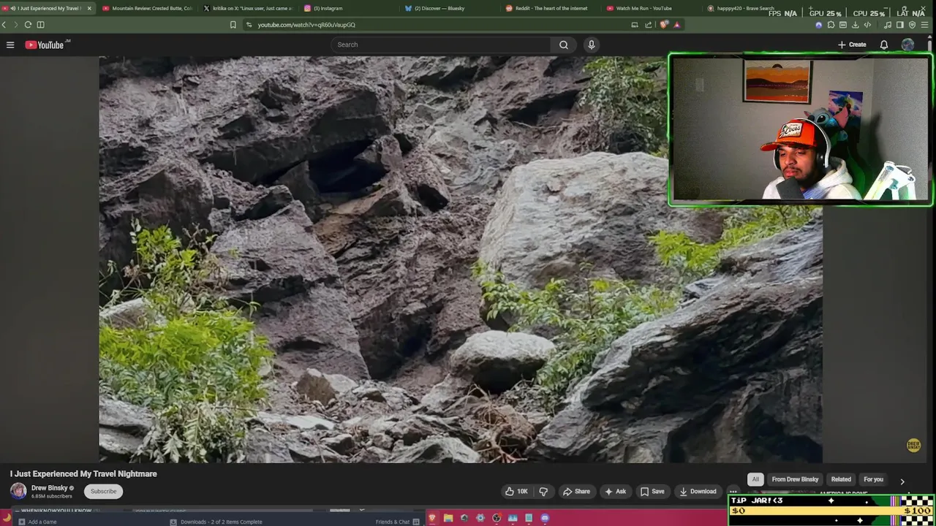Open file manager folder in taskbar
The image size is (936, 526).
pyautogui.click(x=448, y=518)
